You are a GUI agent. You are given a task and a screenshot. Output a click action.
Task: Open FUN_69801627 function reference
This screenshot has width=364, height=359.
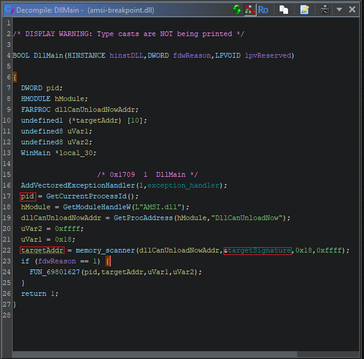[x=55, y=272]
